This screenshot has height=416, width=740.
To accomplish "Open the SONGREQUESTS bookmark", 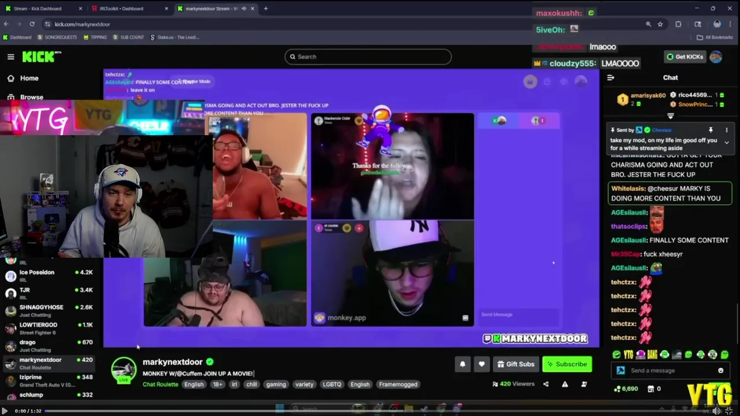I will click(x=57, y=38).
